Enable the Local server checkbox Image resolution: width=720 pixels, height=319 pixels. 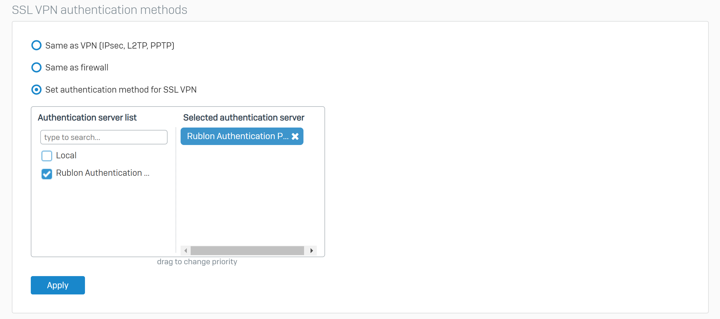(x=47, y=156)
